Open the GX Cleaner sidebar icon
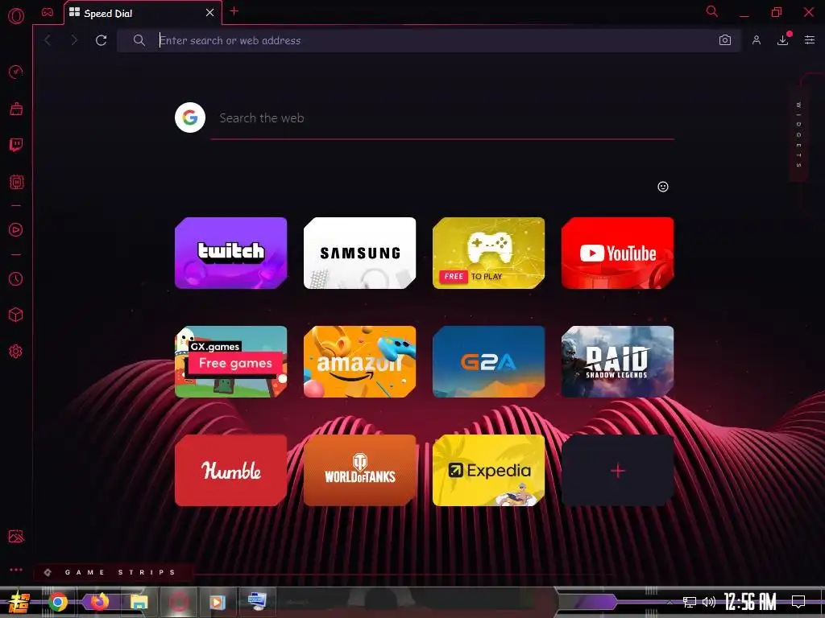This screenshot has height=618, width=825. 16,109
